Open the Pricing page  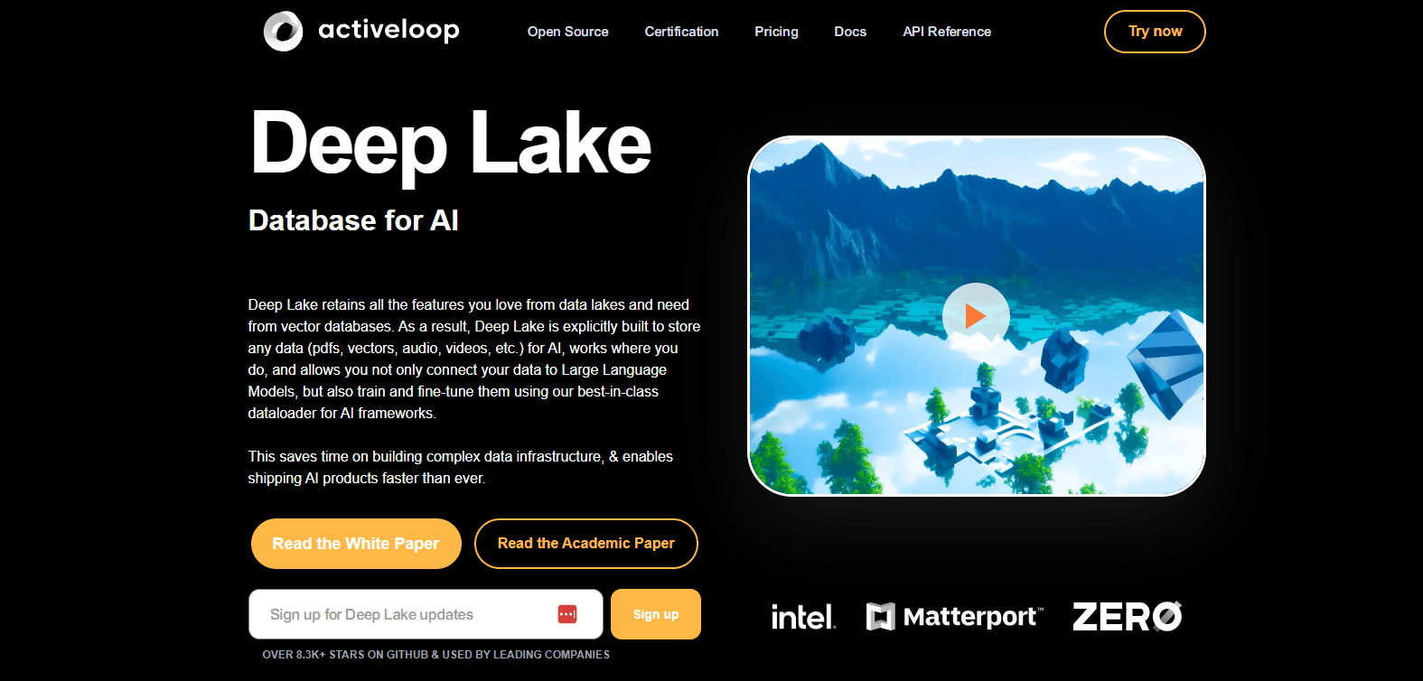[x=776, y=32]
